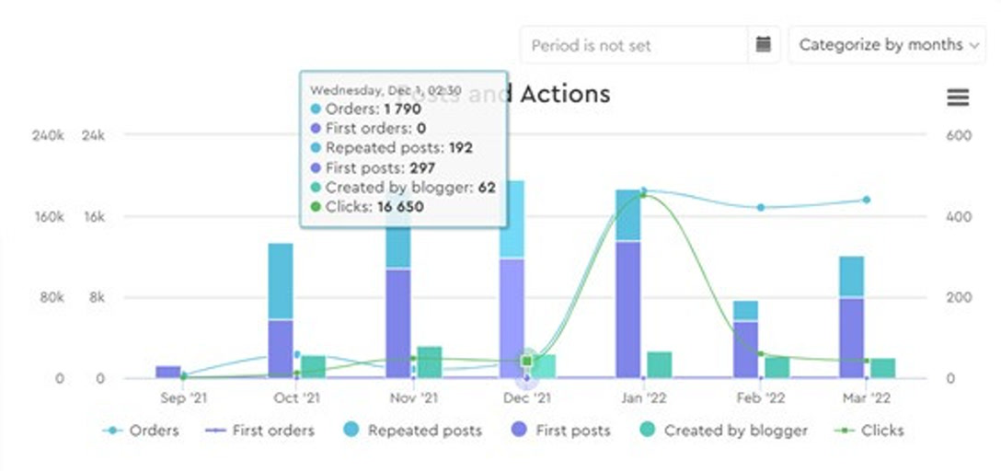The height and width of the screenshot is (471, 1001).
Task: Toggle Clicks series in legend
Action: (869, 431)
